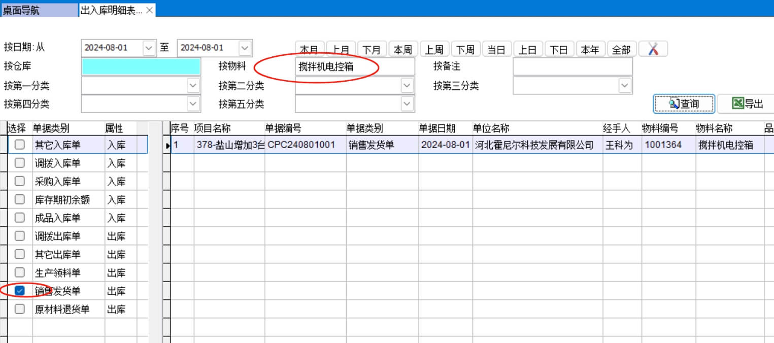Open the 按第三分类 dropdown list

pos(625,86)
